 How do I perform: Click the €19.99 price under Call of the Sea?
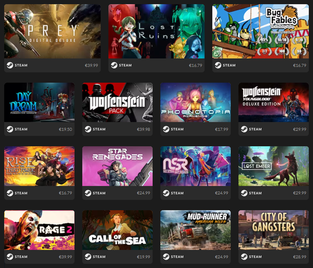144,257
